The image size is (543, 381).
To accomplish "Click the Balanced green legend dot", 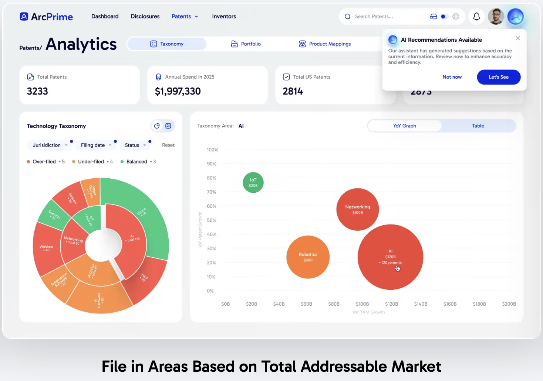I will 122,162.
